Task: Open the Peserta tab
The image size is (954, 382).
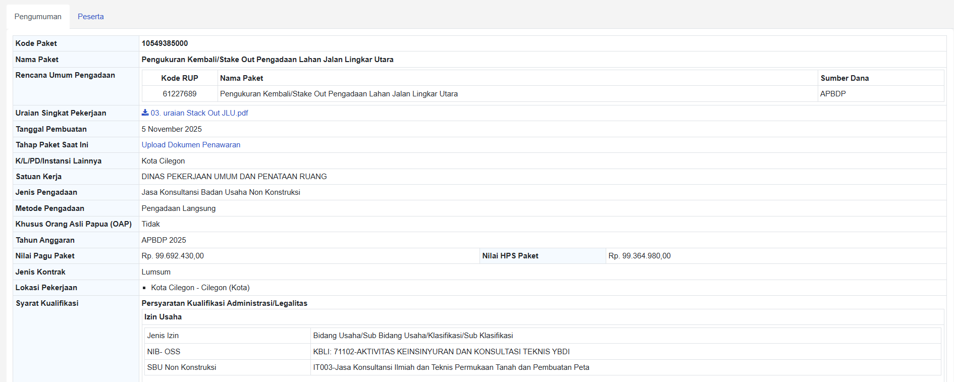Action: 90,17
